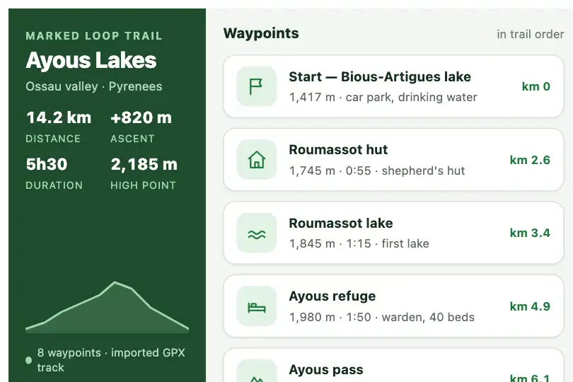The height and width of the screenshot is (382, 573).
Task: Click the ASCENT stat label
Action: click(132, 139)
